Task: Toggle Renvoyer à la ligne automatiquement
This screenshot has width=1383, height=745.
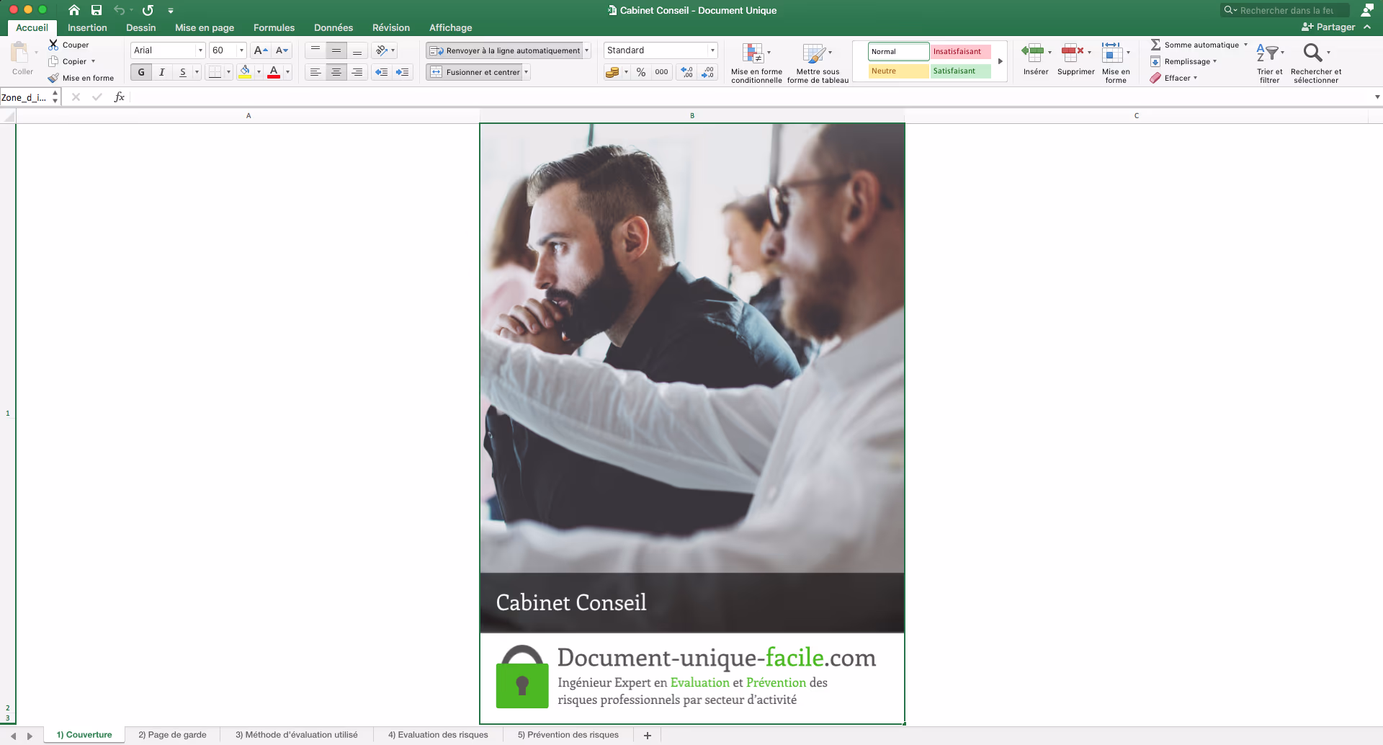Action: pos(504,50)
